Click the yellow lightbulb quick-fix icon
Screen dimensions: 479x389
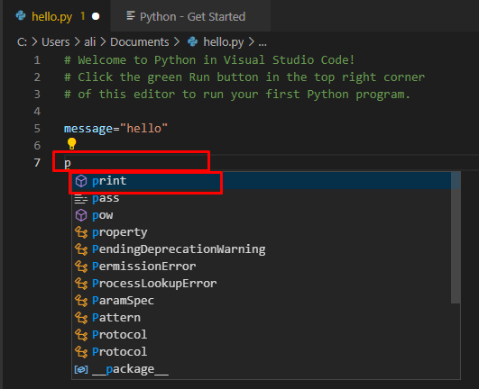(x=72, y=143)
